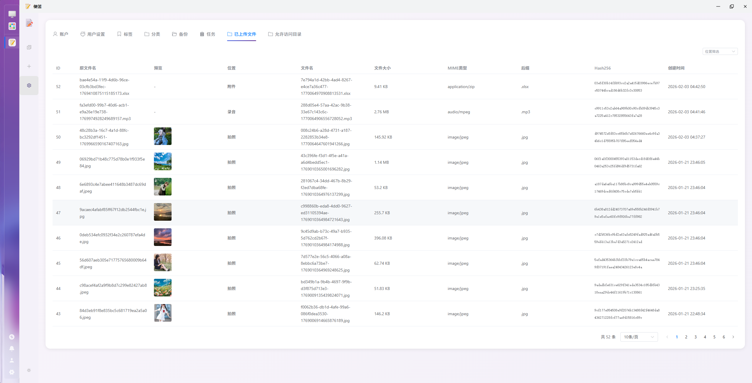Open the copy pages icon in the sidebar
This screenshot has height=383, width=752.
click(29, 47)
